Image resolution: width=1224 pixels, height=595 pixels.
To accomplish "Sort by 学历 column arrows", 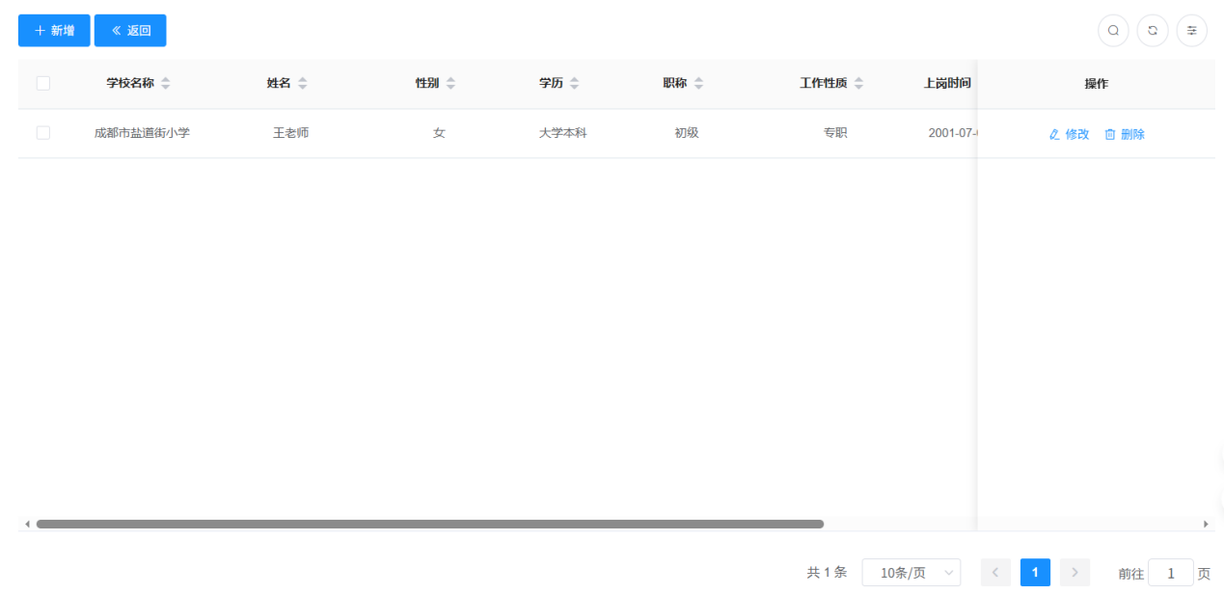I will (x=574, y=84).
